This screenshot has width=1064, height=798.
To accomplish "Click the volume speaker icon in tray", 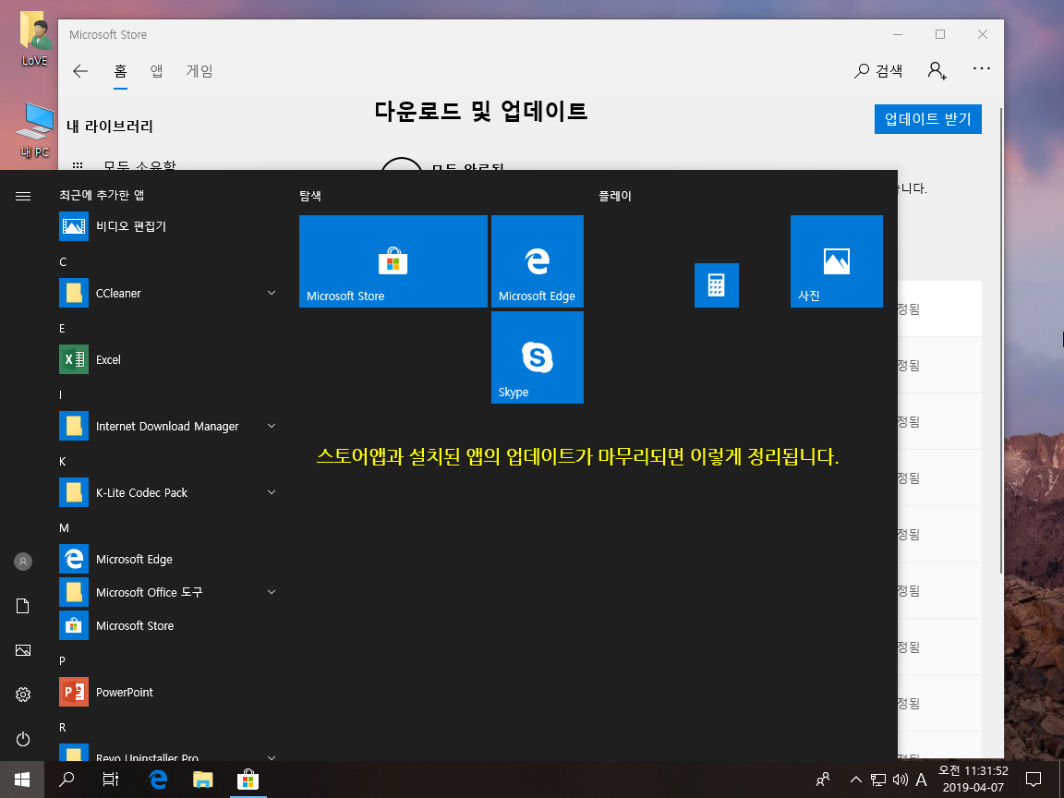I will tap(900, 780).
